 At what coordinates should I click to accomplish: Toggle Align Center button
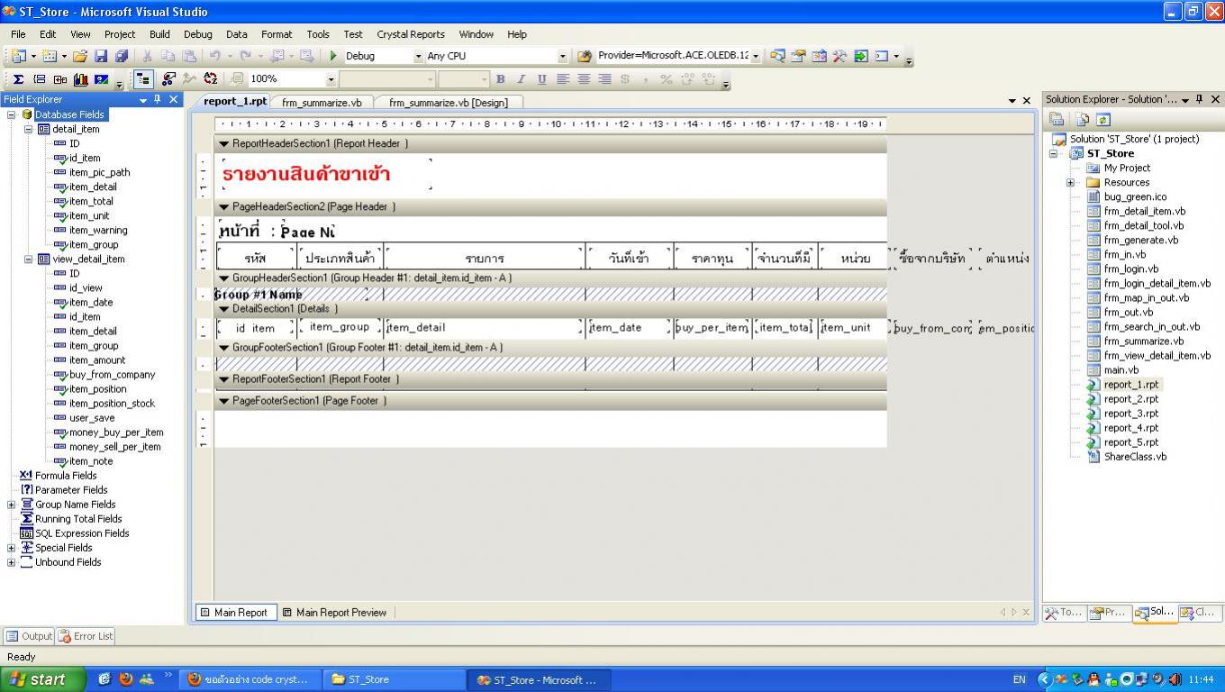click(x=584, y=79)
